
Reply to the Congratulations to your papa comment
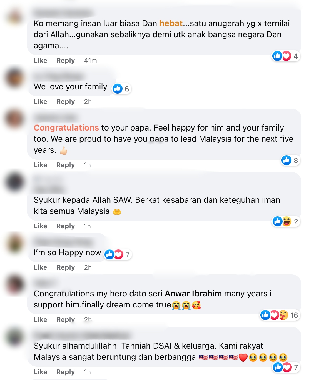pos(66,165)
